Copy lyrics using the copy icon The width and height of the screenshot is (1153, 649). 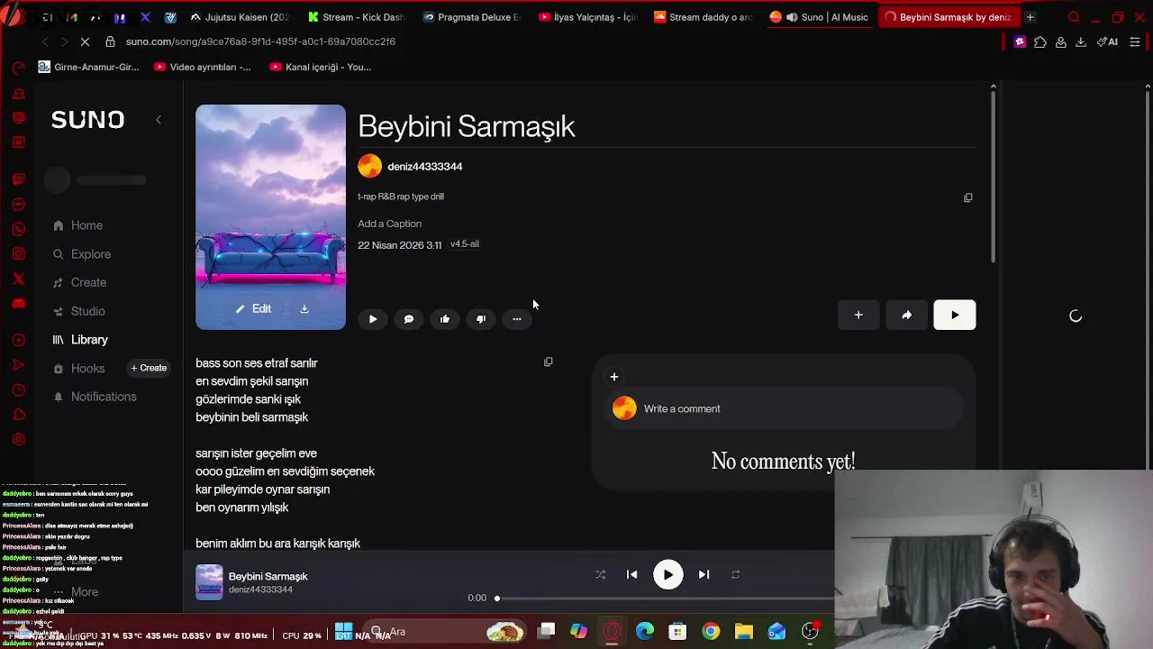[x=549, y=362]
